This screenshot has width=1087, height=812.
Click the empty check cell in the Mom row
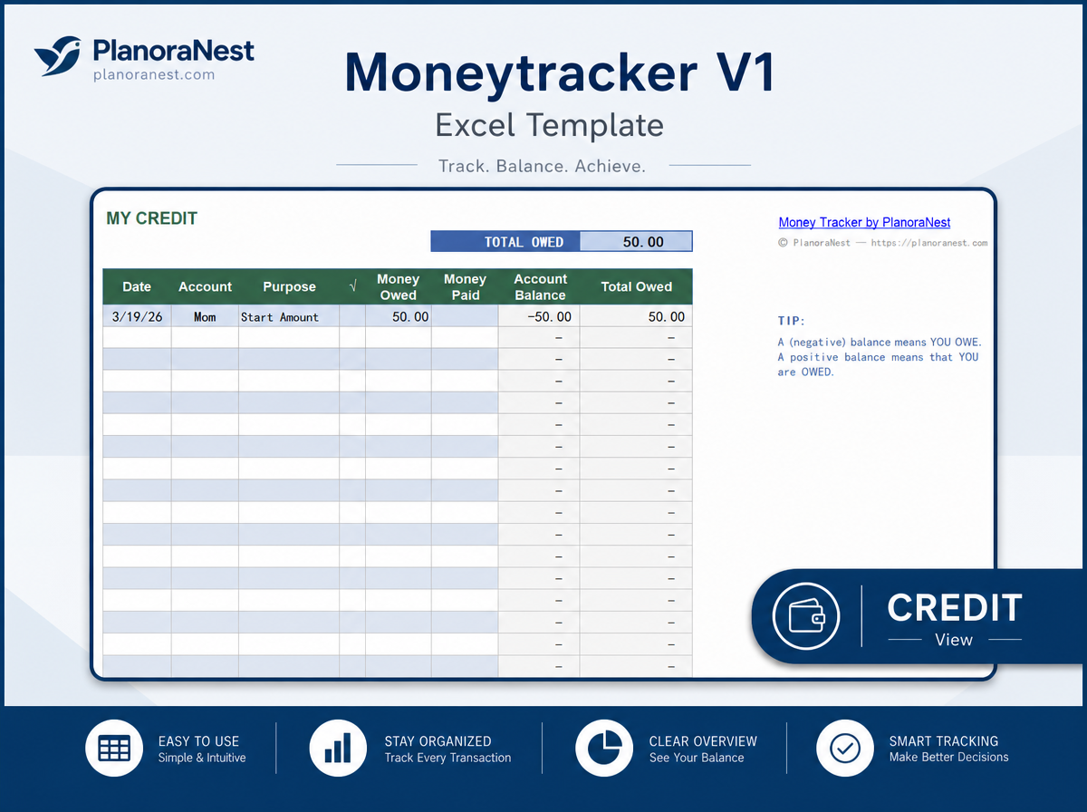coord(352,316)
